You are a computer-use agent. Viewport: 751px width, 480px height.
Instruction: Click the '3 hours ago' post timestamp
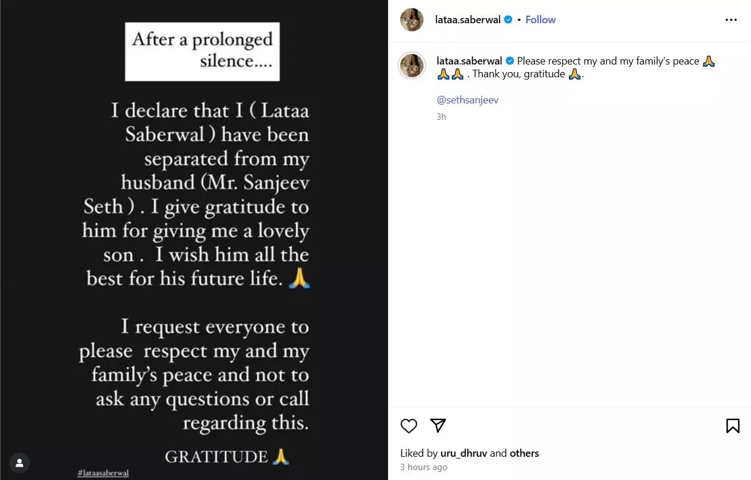click(x=423, y=467)
